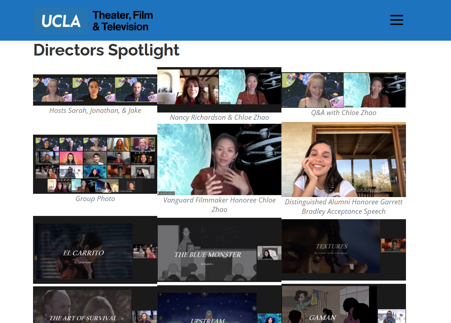Open the Group Photo thumbnail
451x323 pixels.
[x=95, y=164]
